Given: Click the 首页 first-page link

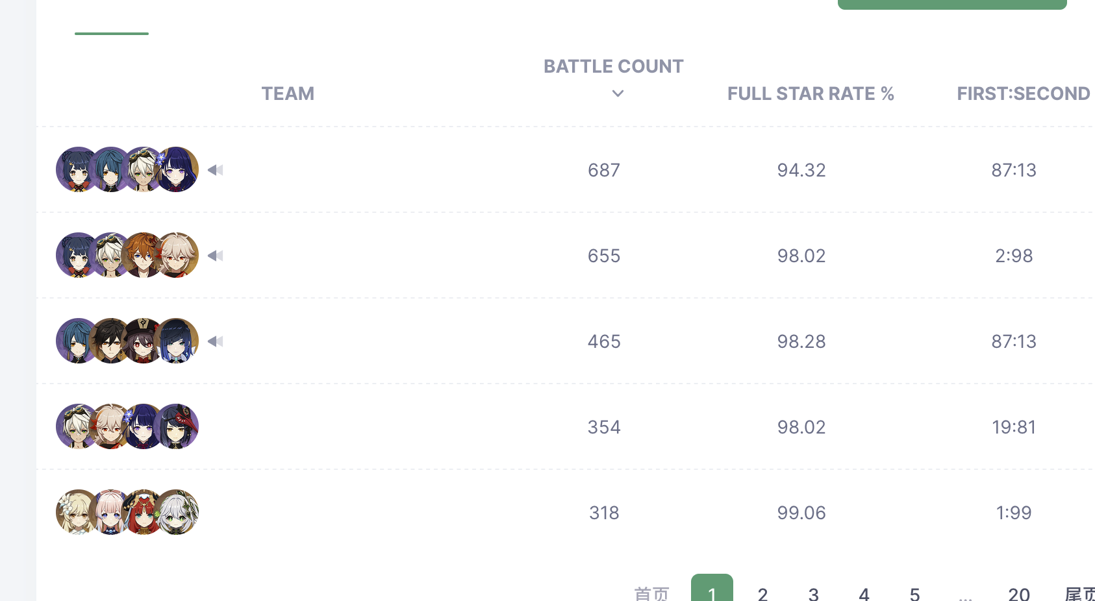Looking at the screenshot, I should [651, 593].
